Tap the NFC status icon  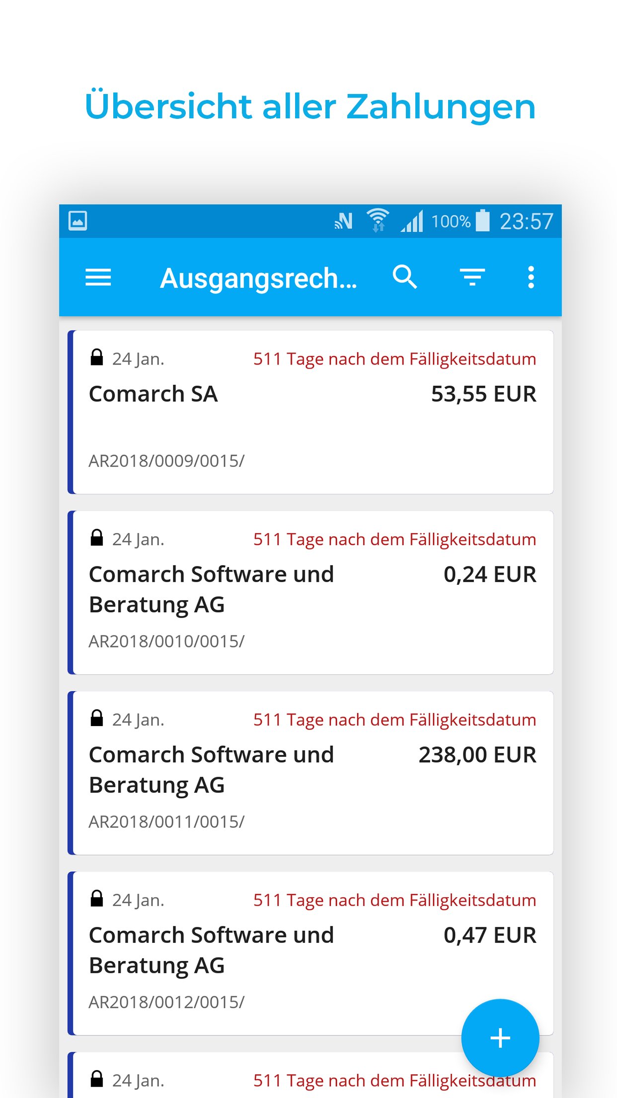tap(343, 221)
